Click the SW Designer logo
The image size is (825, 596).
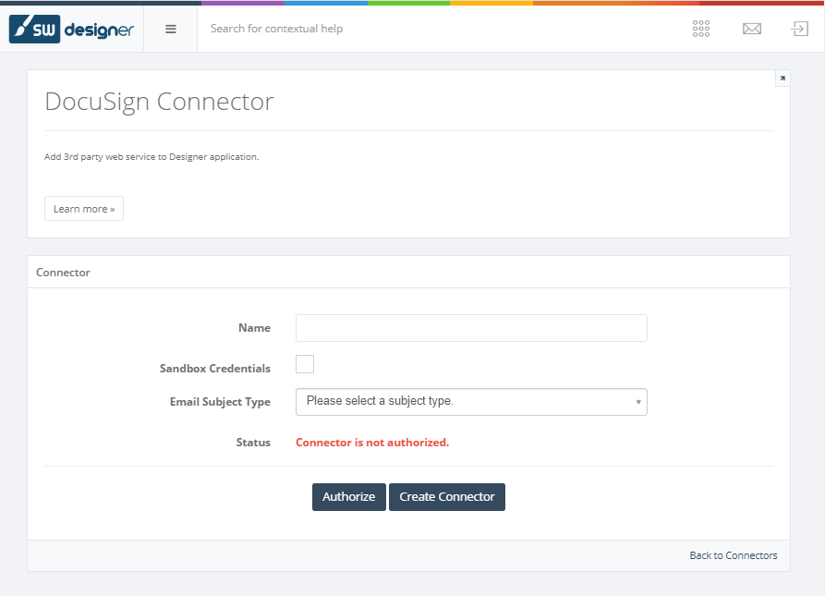[71, 29]
